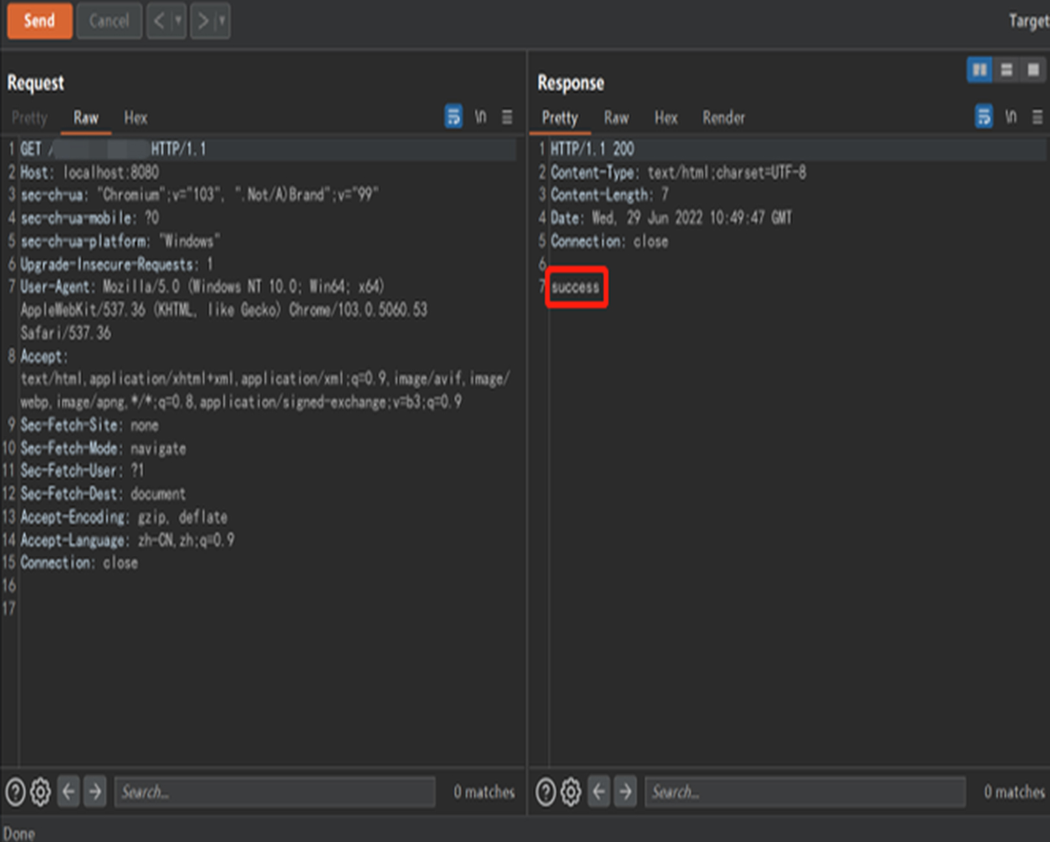The height and width of the screenshot is (842, 1050).
Task: Click the sec-ch-ua-mobile header line
Action: (x=90, y=218)
